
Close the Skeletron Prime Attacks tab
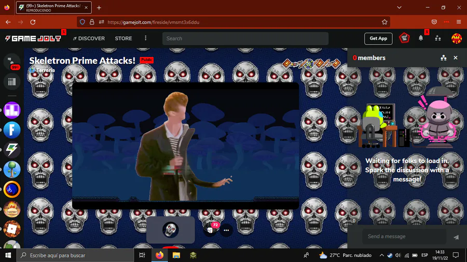click(x=86, y=8)
